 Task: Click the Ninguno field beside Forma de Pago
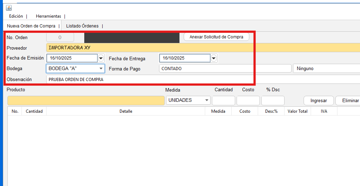coord(326,69)
